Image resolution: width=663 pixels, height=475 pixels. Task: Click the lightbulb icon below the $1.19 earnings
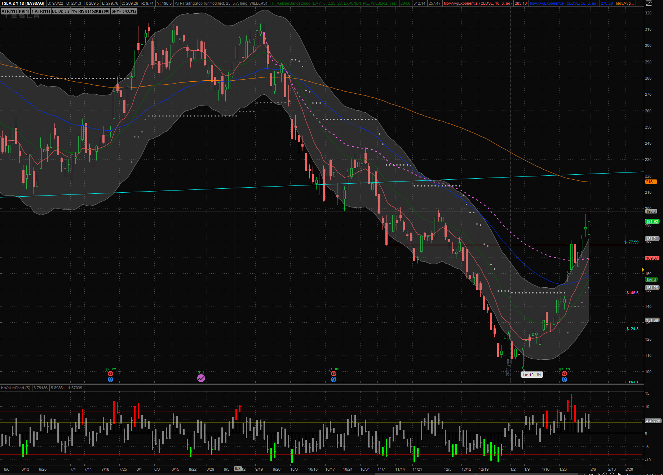pyautogui.click(x=564, y=379)
